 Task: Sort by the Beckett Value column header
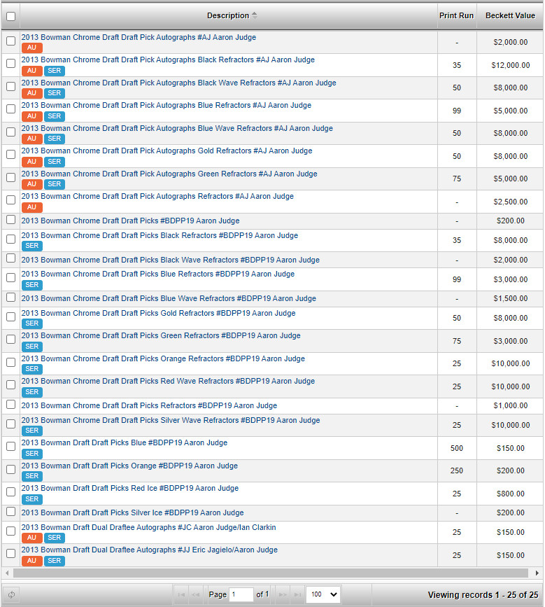click(510, 15)
